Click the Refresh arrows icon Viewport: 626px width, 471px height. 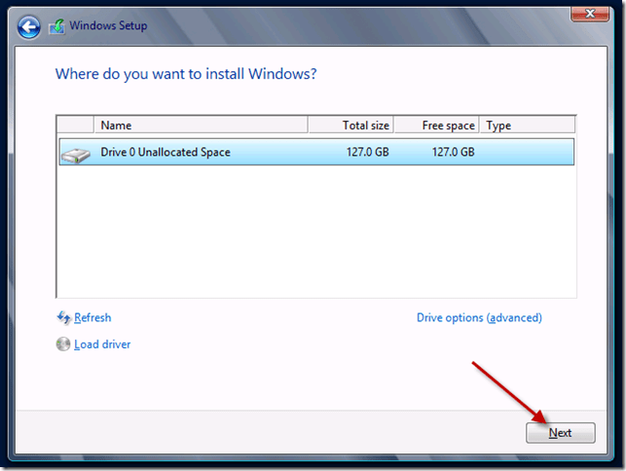(x=63, y=317)
